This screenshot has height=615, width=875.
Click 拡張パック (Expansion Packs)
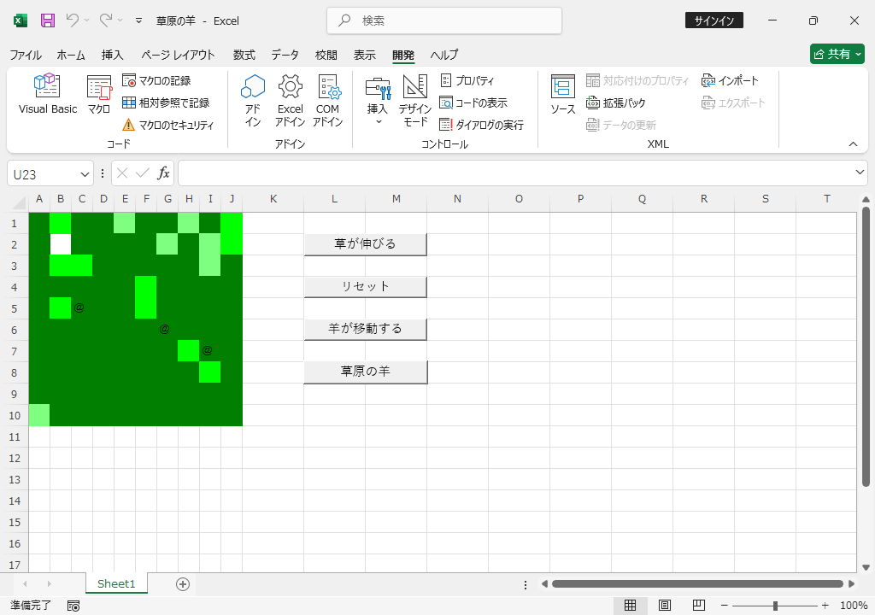(616, 102)
